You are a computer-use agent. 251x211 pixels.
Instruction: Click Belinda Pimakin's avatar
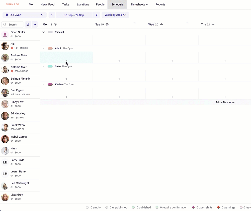5,81
